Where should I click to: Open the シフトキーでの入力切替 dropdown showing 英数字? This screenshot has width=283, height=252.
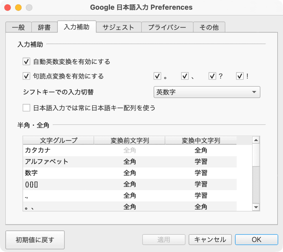207,92
